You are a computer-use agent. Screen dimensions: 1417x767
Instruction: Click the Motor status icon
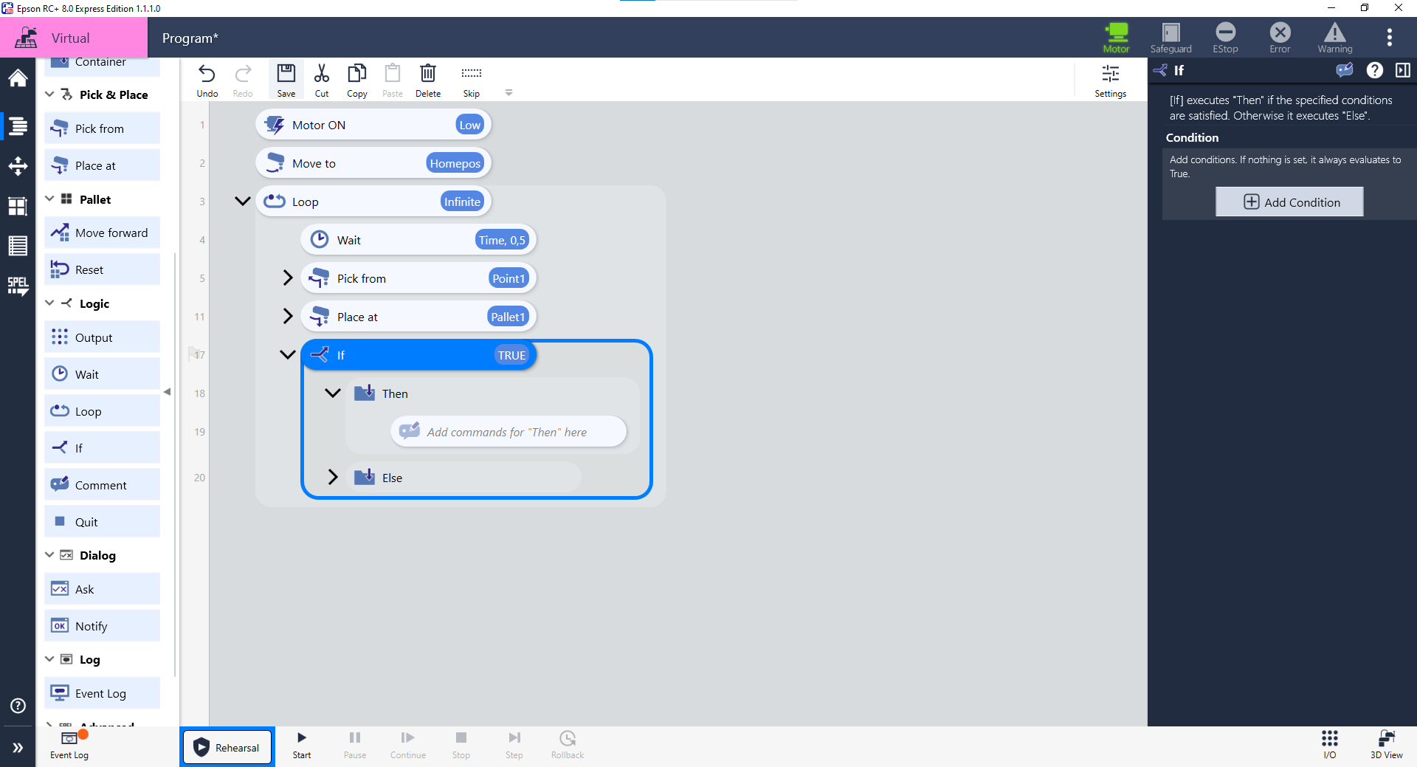[x=1117, y=38]
